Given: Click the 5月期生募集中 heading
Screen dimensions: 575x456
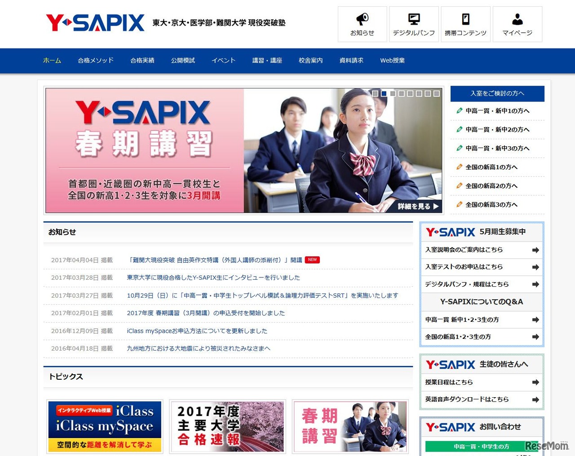Looking at the screenshot, I should [x=503, y=232].
